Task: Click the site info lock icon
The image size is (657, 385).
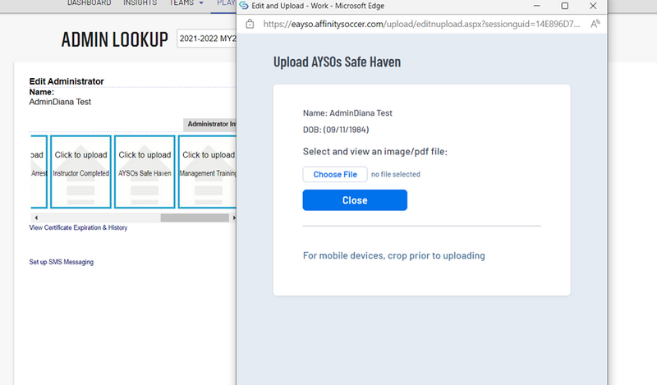Action: 250,25
